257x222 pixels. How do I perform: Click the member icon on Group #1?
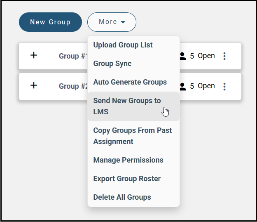pos(183,56)
